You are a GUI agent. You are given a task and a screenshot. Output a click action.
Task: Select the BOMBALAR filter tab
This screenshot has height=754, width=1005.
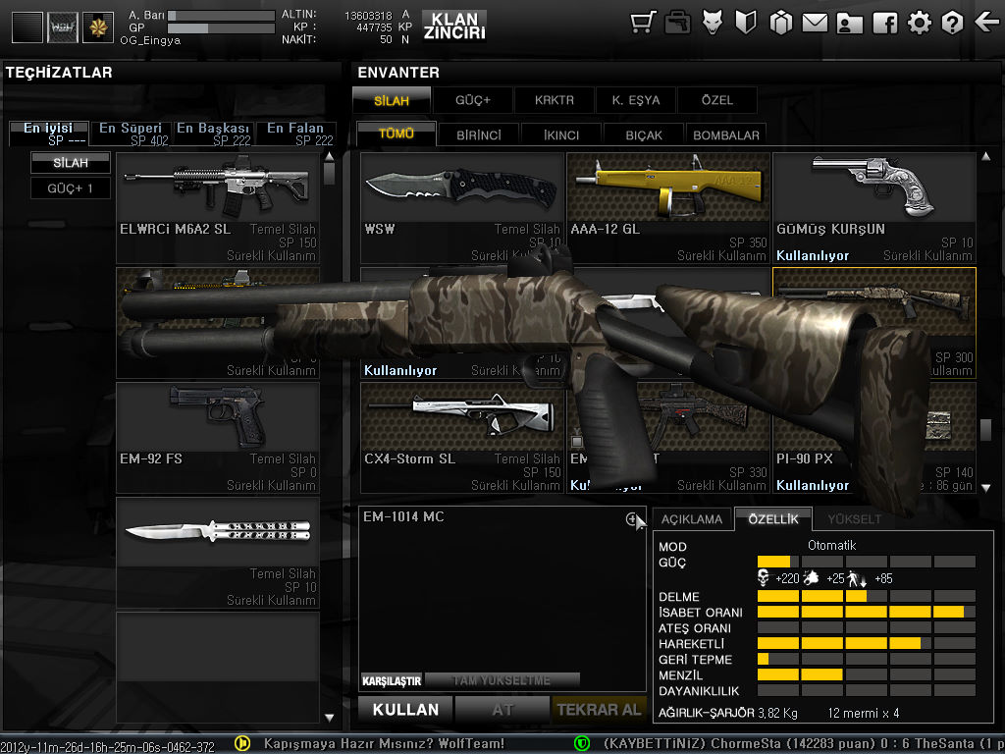pyautogui.click(x=726, y=135)
